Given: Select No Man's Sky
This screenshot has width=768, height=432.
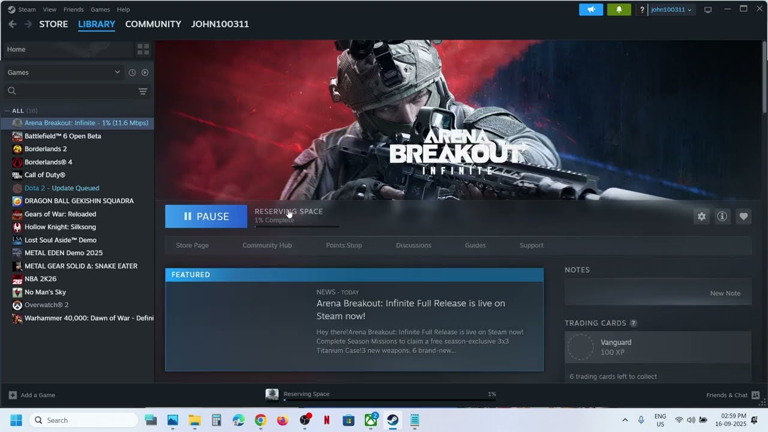Looking at the screenshot, I should coord(77,292).
